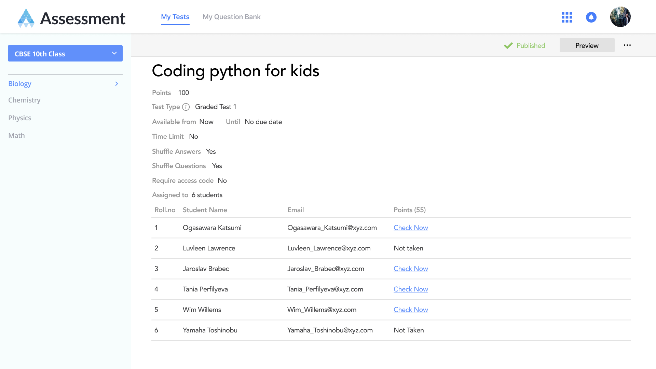The image size is (656, 369).
Task: Click Check Now for Wim Willems
Action: pyautogui.click(x=410, y=310)
